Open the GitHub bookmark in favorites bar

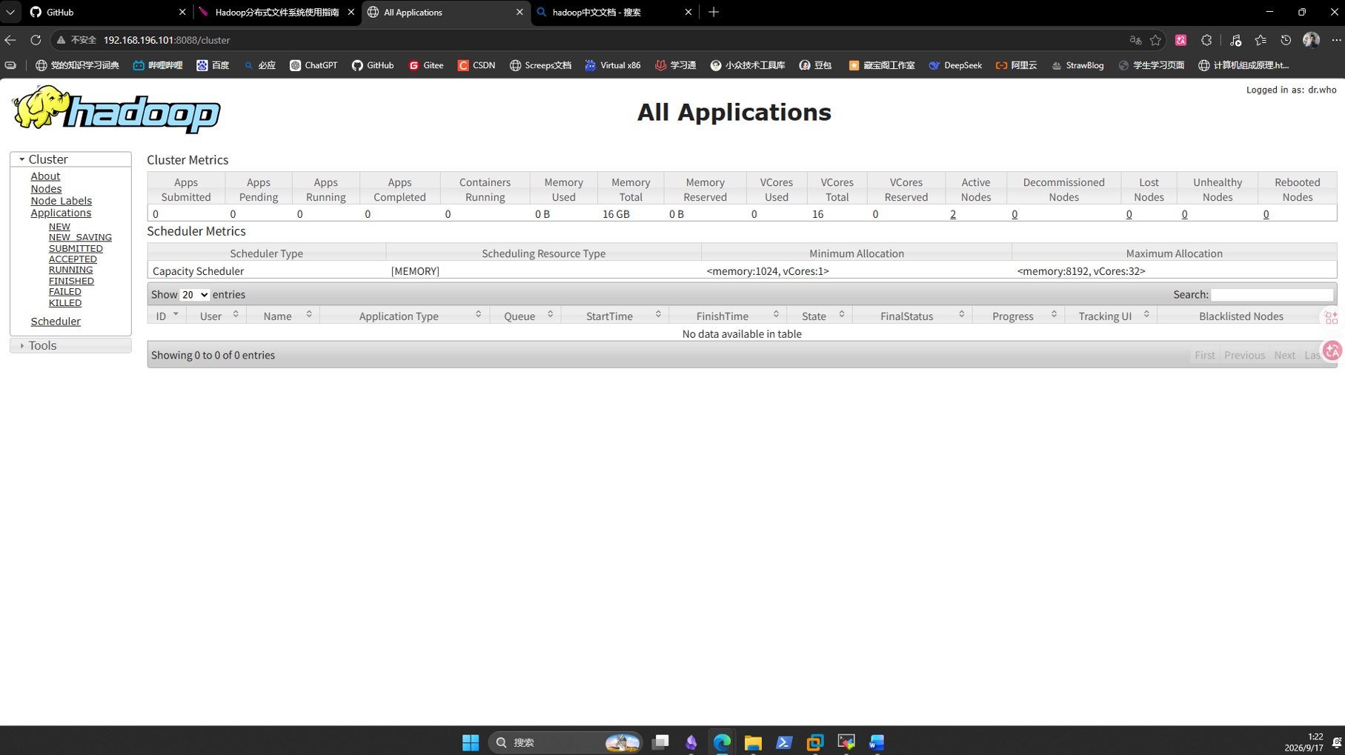point(373,65)
